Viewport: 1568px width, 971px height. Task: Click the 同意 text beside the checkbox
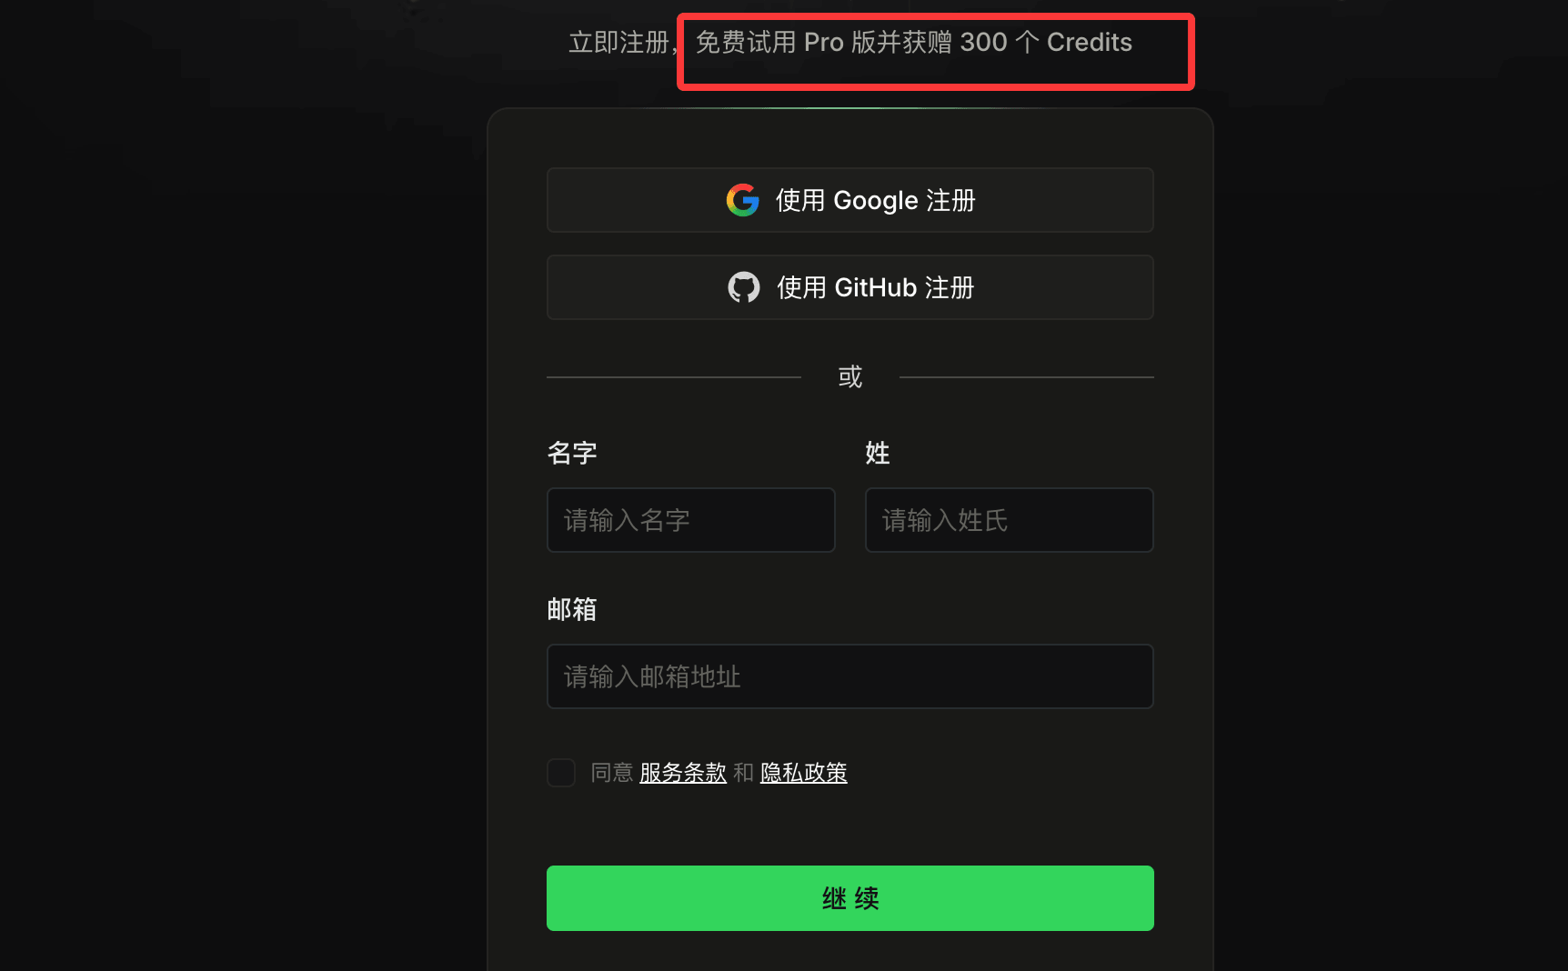pyautogui.click(x=612, y=773)
